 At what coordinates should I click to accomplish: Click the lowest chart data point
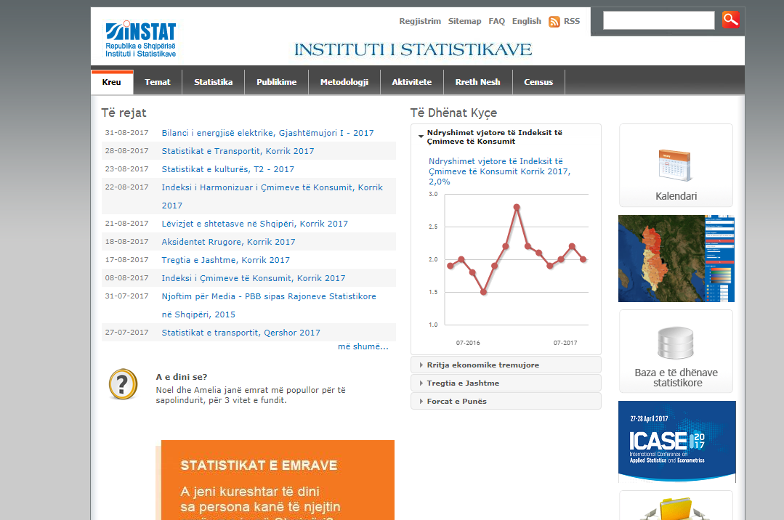coord(483,292)
